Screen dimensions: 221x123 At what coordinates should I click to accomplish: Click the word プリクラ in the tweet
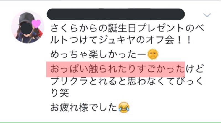pos(70,81)
